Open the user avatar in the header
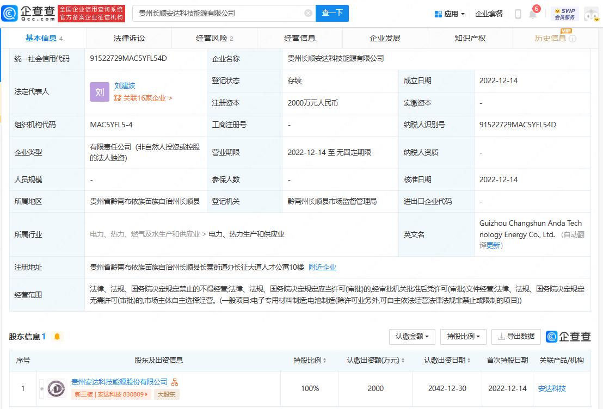Screen dimensions: 603x409 (x=591, y=14)
